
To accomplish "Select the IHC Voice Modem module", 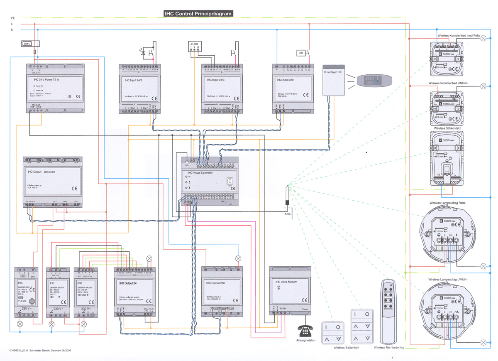I will [290, 296].
